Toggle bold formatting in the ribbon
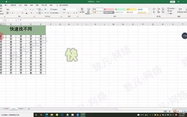Screen dimensions: 187x117 pyautogui.click(x=8, y=13)
